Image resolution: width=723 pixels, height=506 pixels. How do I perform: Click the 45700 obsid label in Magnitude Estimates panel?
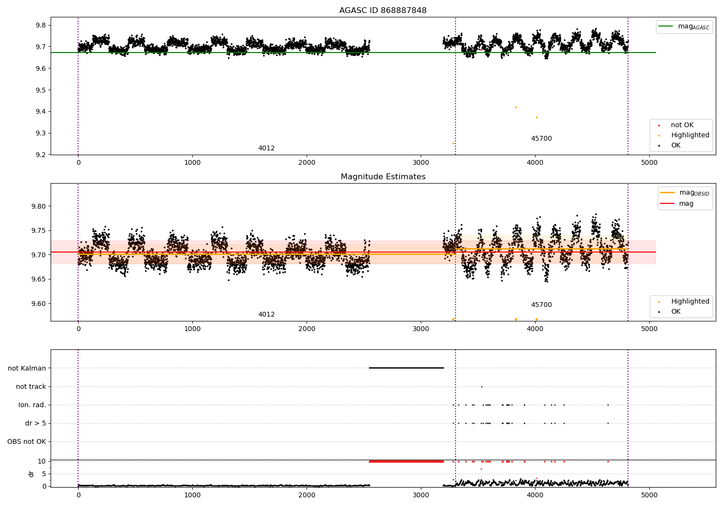tap(541, 305)
